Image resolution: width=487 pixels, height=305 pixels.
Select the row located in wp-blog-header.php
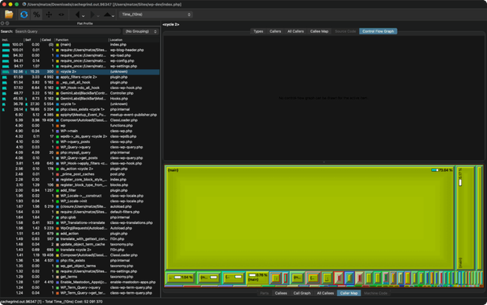coord(80,50)
